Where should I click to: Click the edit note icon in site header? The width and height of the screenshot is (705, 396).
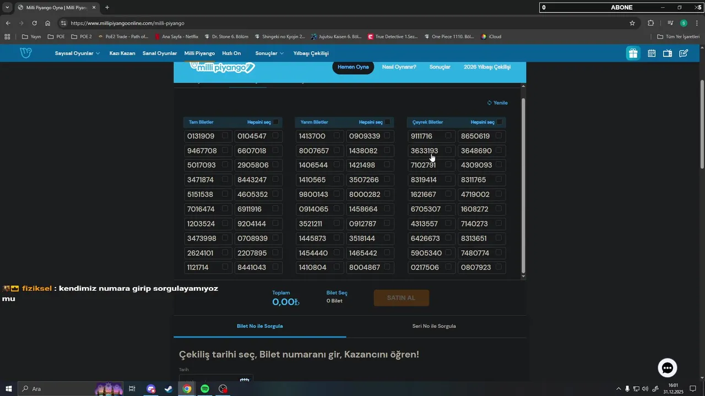[684, 53]
